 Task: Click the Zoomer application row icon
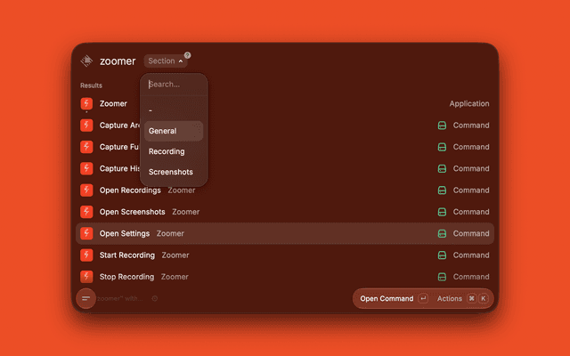[x=86, y=103]
